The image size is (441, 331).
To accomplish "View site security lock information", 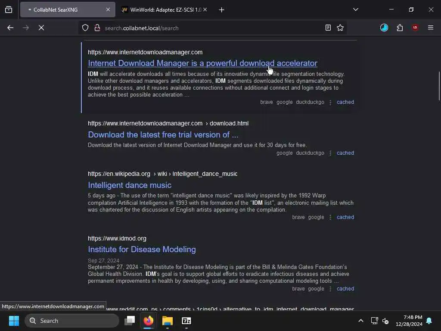I will 97,28.
